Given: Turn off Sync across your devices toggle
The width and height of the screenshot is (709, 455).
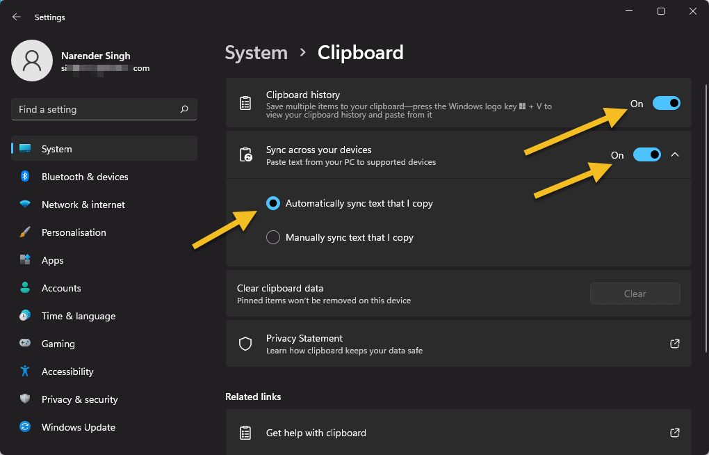Looking at the screenshot, I should coord(646,155).
